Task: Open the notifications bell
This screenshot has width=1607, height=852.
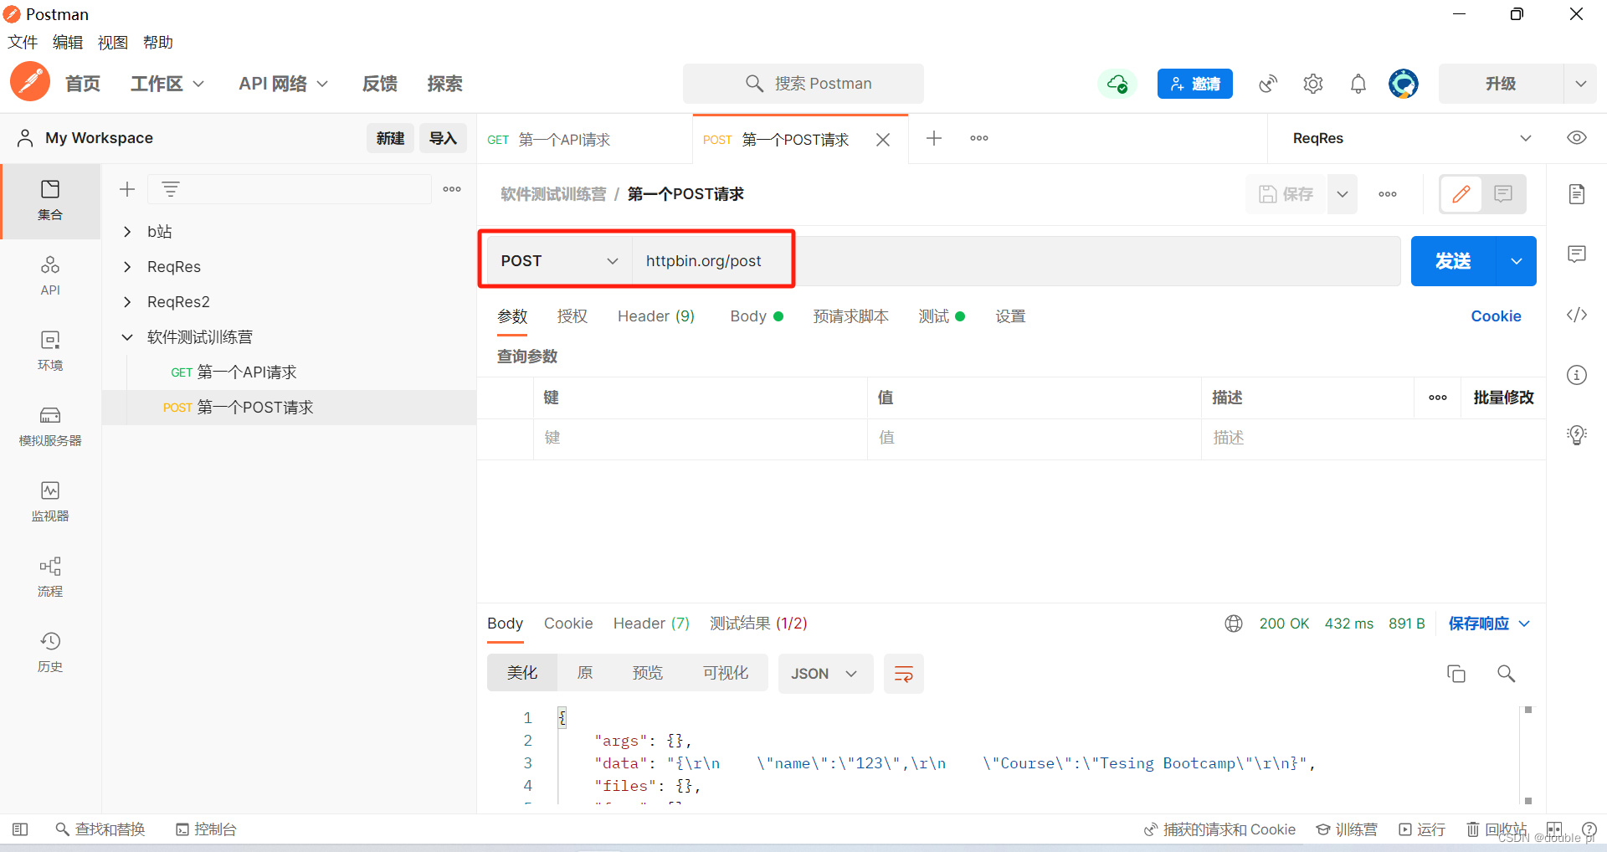Action: (1358, 84)
